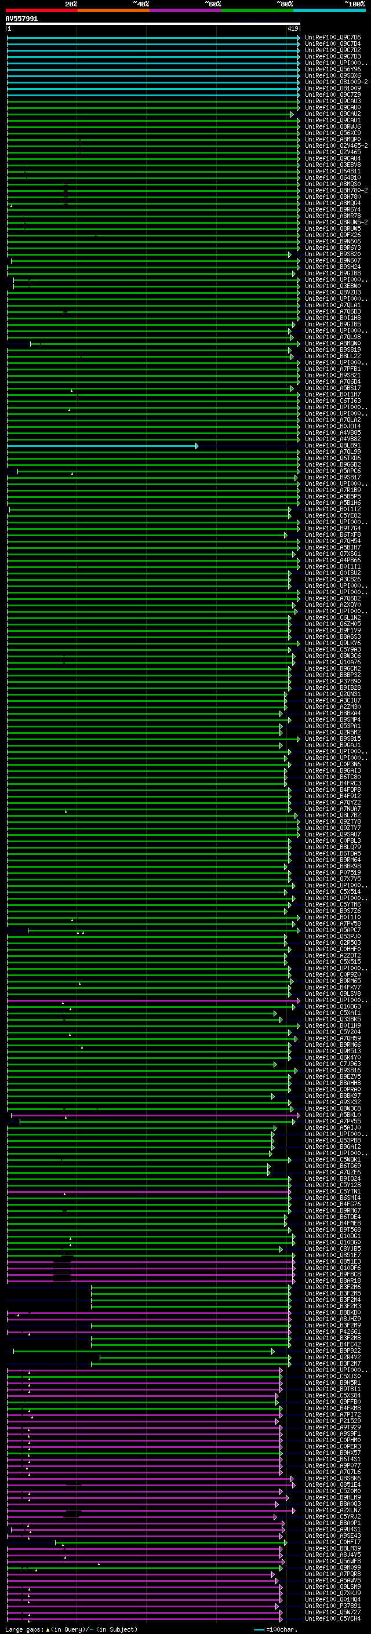Select the UniRef100_P37890 label
The image size is (371, 1634).
point(333,682)
